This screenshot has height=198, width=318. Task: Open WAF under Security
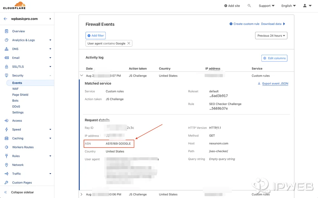tap(15, 89)
